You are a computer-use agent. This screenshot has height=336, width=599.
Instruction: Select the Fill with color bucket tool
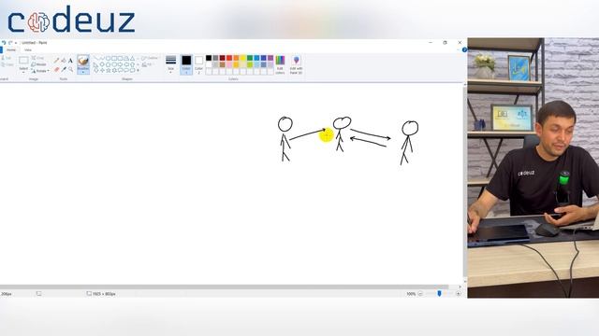[x=64, y=60]
